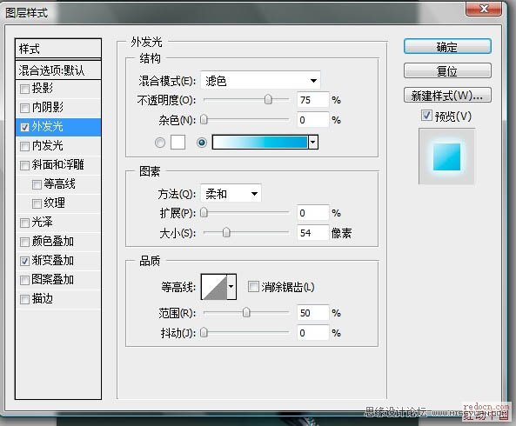516x426 pixels.
Task: Click 新建样式 new style button
Action: click(x=447, y=96)
